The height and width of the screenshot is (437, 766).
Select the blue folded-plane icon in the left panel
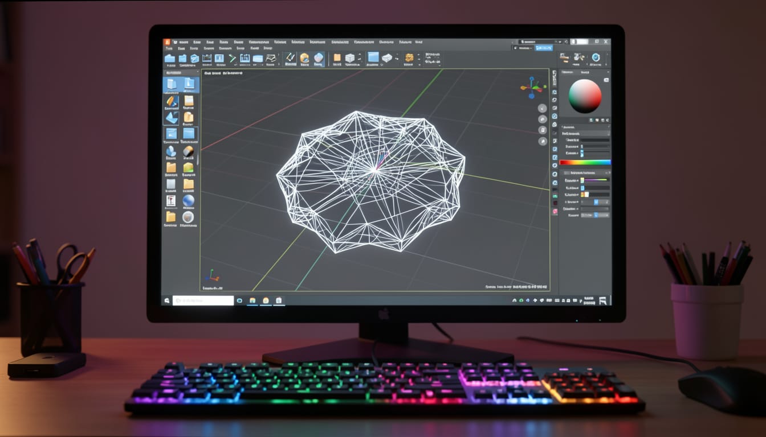(172, 117)
